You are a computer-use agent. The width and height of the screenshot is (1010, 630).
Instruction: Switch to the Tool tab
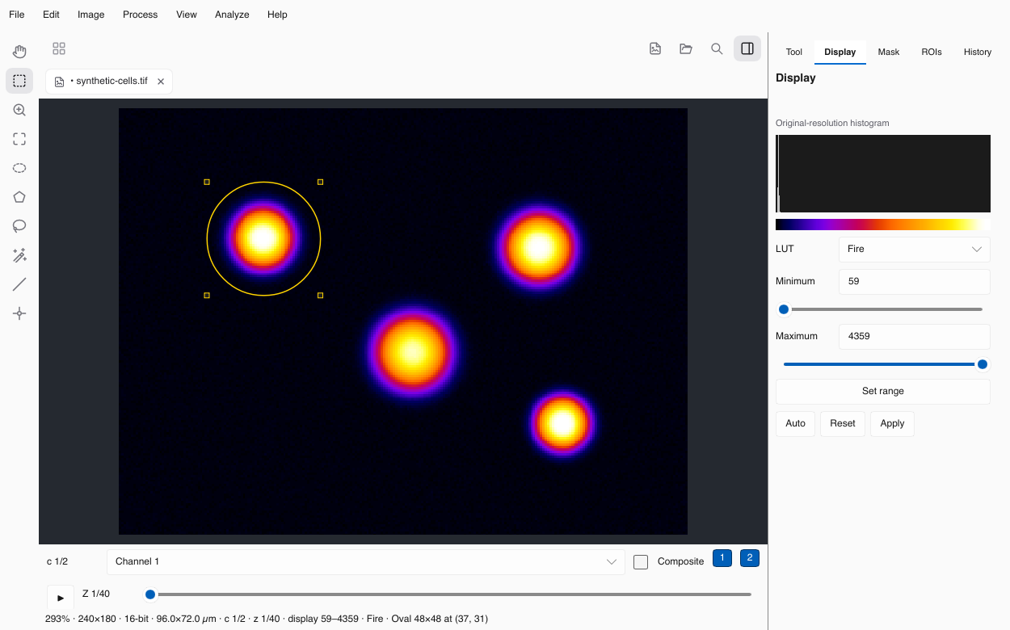pos(794,52)
